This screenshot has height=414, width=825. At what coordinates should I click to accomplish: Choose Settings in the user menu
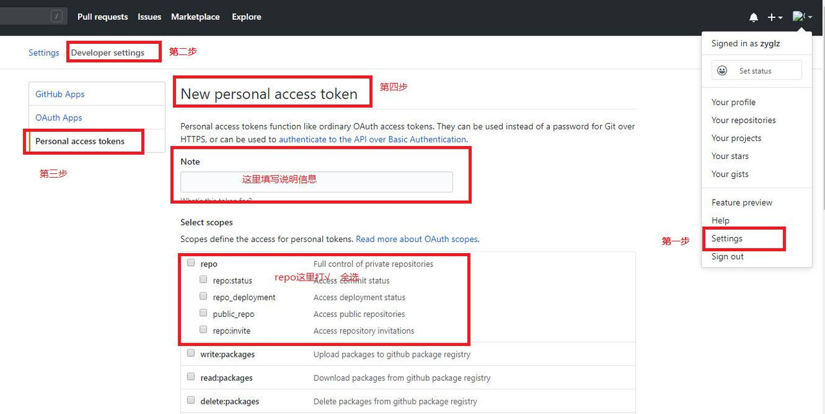pyautogui.click(x=727, y=239)
